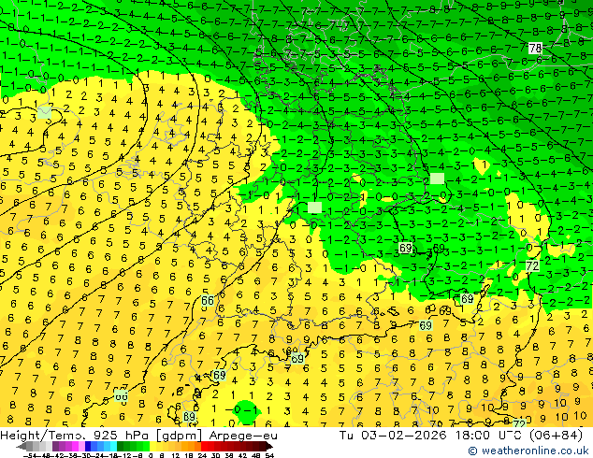Click the forecast date 'Tu 03-02-2026'
The height and width of the screenshot is (458, 593).
click(393, 436)
